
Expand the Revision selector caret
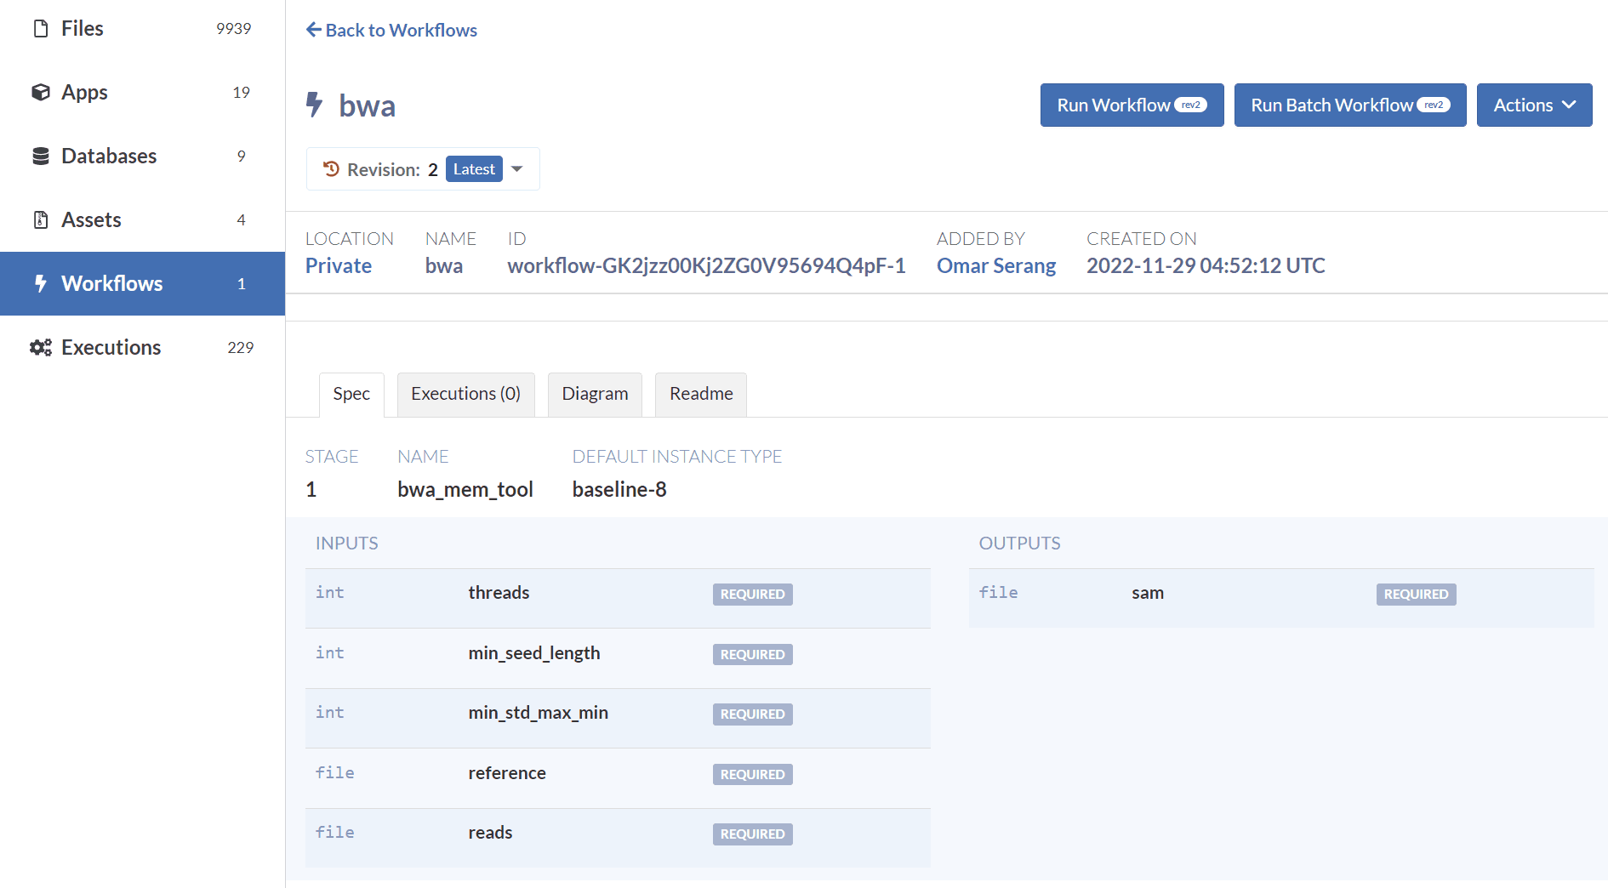click(x=516, y=169)
